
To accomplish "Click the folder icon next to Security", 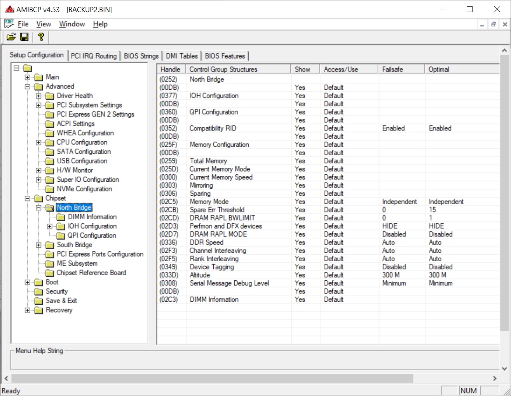I will click(x=39, y=292).
